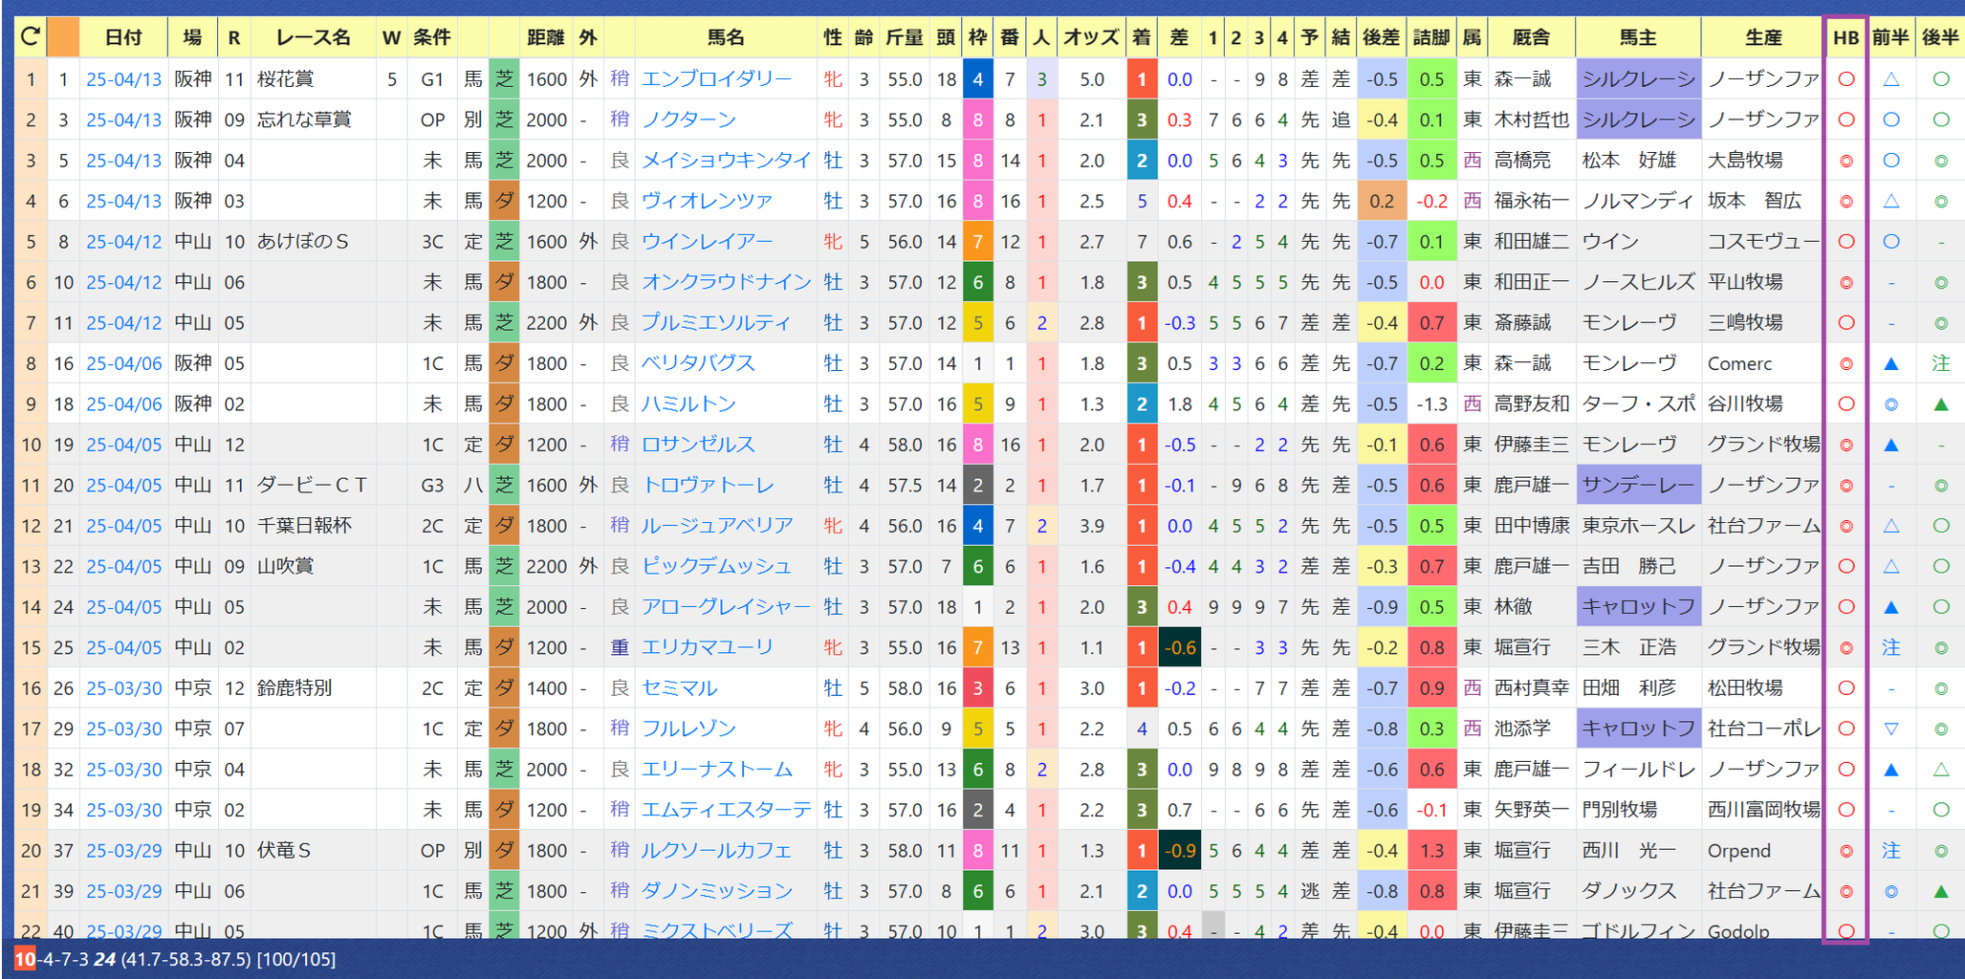Open the ピックデムッシュ horse link
Viewport: 1965px width, 979px height.
click(x=716, y=567)
